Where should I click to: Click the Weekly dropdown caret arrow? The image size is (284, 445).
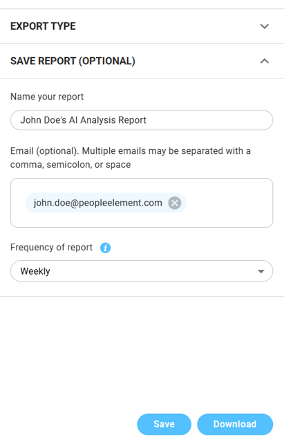[261, 271]
